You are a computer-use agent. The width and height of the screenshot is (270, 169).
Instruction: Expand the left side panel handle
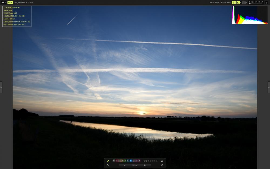pyautogui.click(x=1, y=87)
